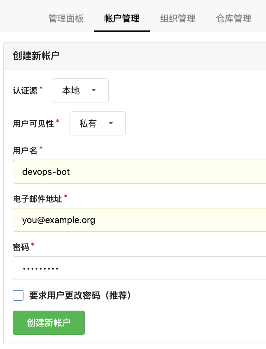This screenshot has height=349, width=266.
Task: Click the 用户名 field label
Action: (x=25, y=150)
